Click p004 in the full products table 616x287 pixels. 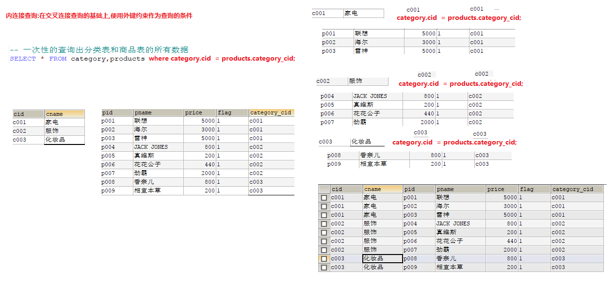point(108,147)
